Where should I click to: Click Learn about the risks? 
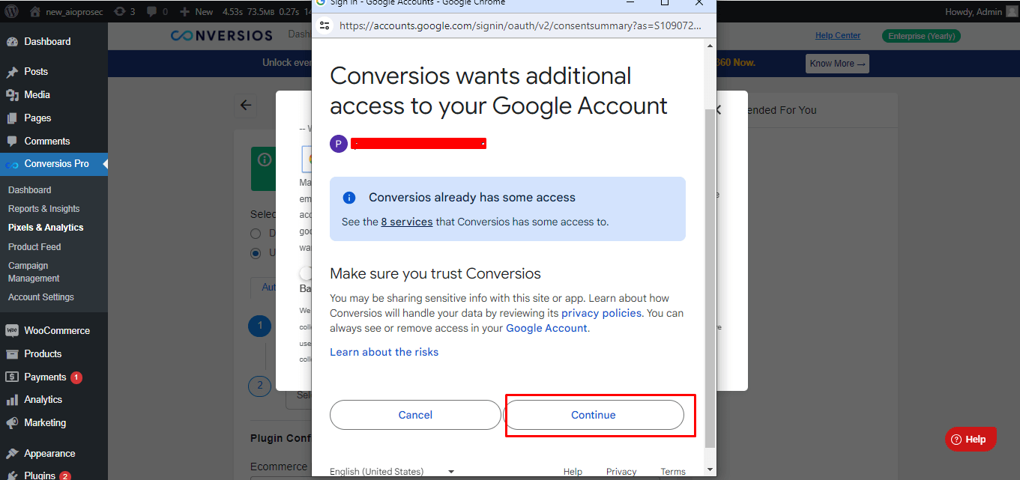[384, 352]
